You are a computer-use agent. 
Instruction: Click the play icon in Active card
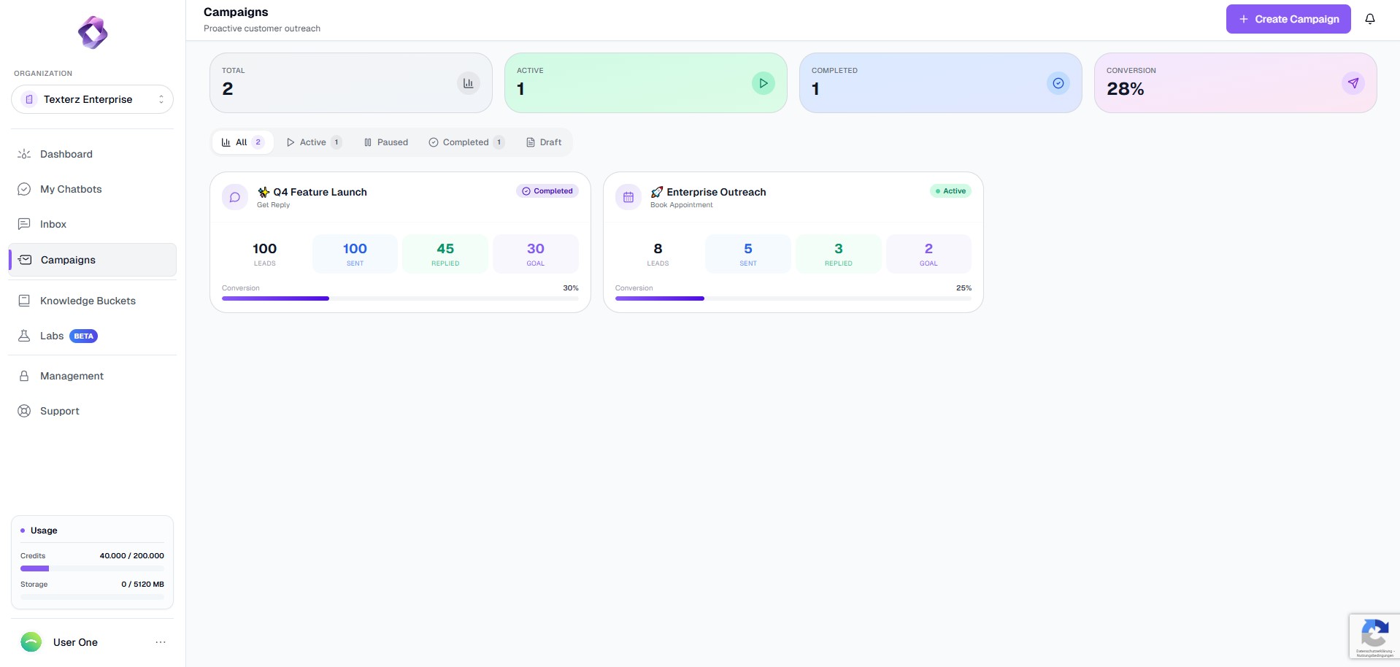[x=763, y=83]
